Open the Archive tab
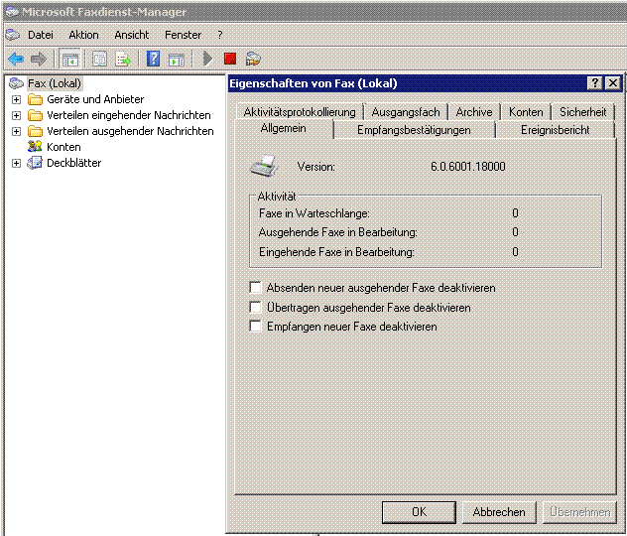This screenshot has height=536, width=627. click(x=474, y=112)
